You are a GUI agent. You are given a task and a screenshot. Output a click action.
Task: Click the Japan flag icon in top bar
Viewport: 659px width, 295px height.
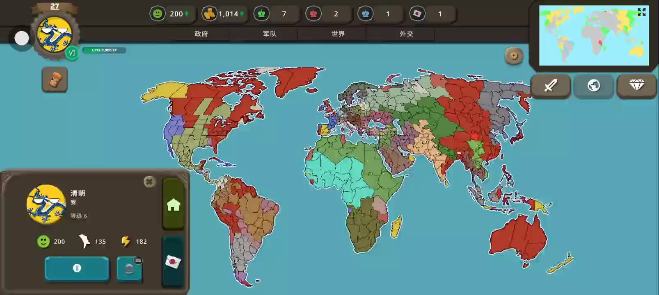(417, 14)
